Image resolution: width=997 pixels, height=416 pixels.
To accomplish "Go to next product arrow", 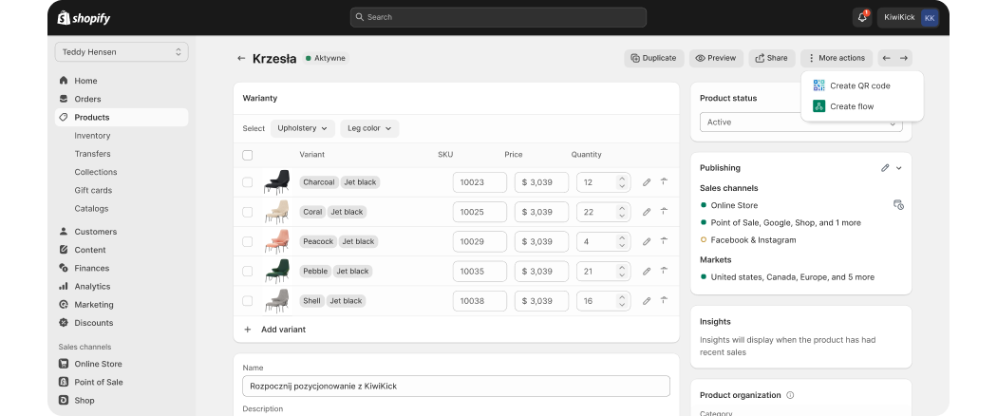I will click(904, 58).
